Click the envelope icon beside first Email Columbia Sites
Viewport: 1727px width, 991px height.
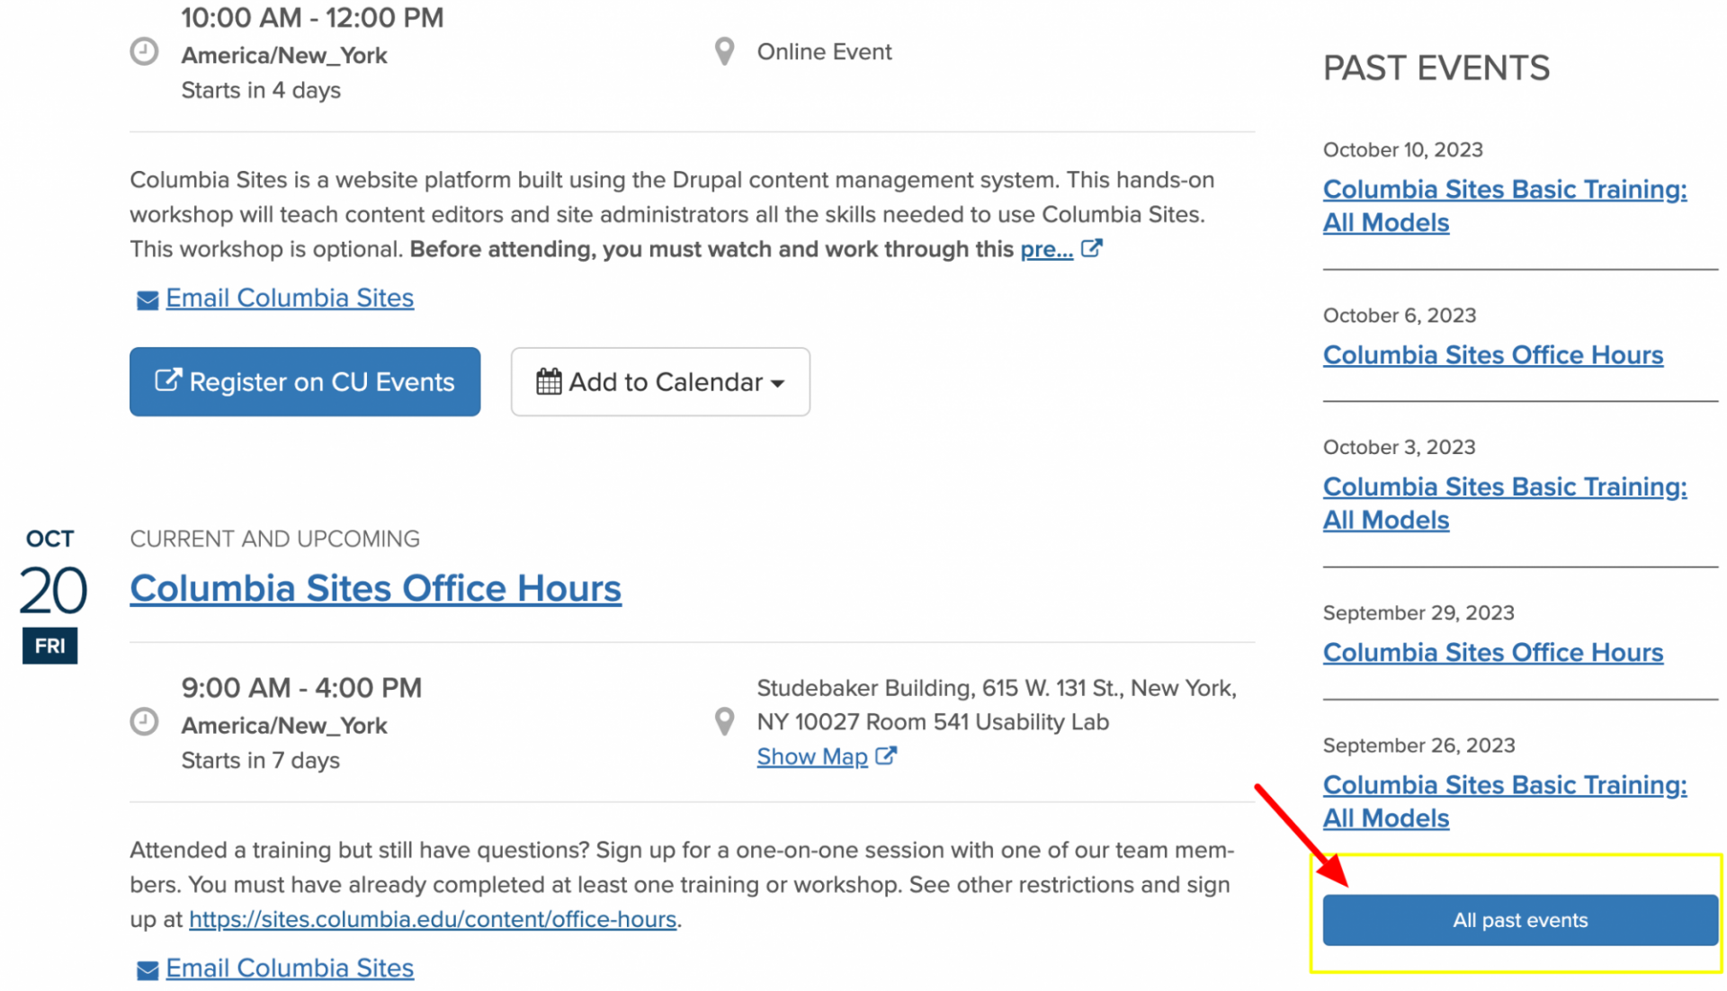(148, 300)
